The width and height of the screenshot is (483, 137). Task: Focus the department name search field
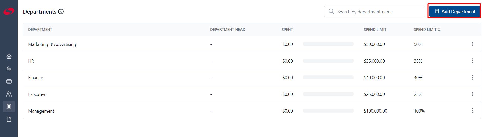tap(374, 12)
